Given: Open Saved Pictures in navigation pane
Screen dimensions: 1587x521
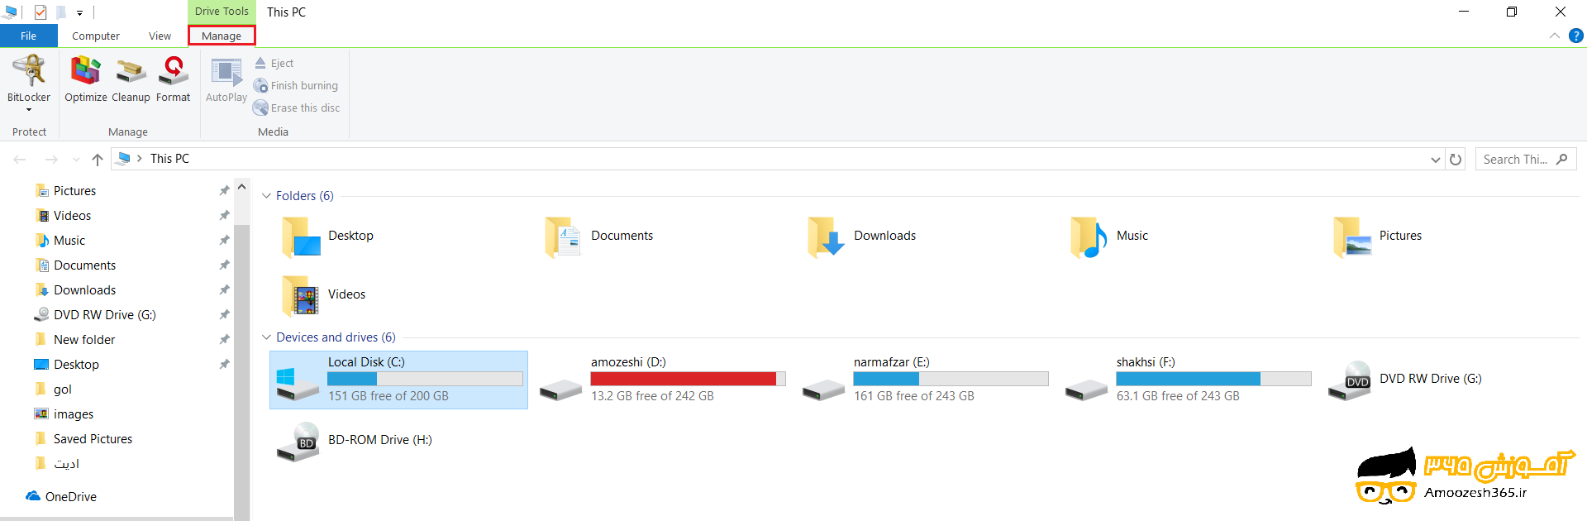Looking at the screenshot, I should (93, 439).
